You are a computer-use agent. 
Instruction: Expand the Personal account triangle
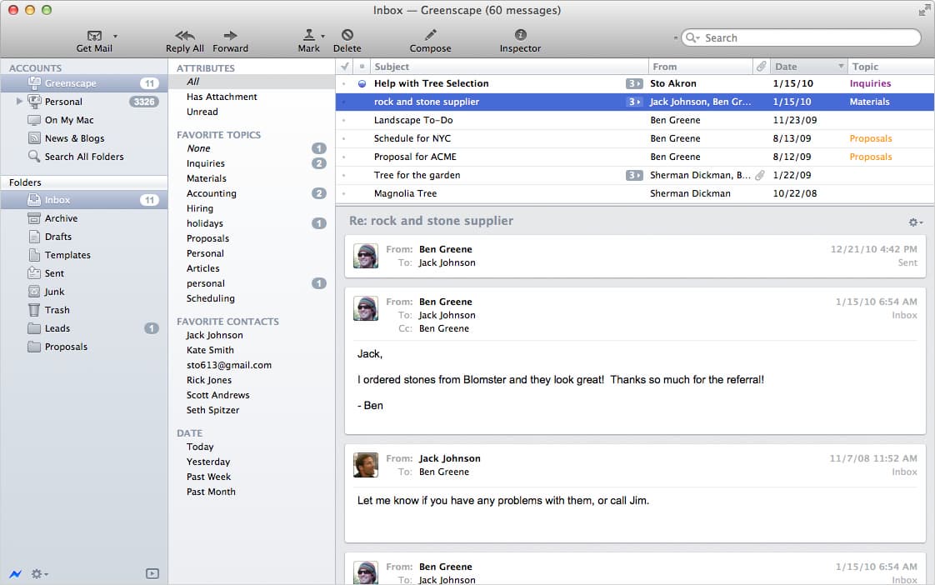[19, 102]
